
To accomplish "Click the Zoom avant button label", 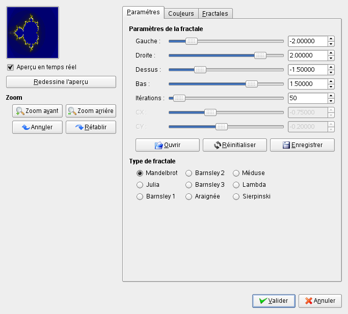I will point(42,111).
